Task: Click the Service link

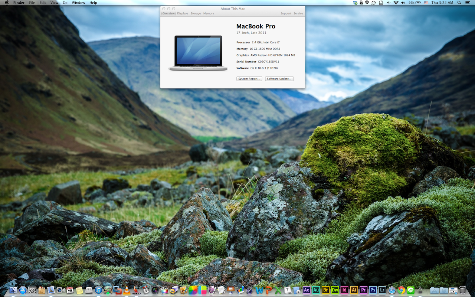Action: 298,13
